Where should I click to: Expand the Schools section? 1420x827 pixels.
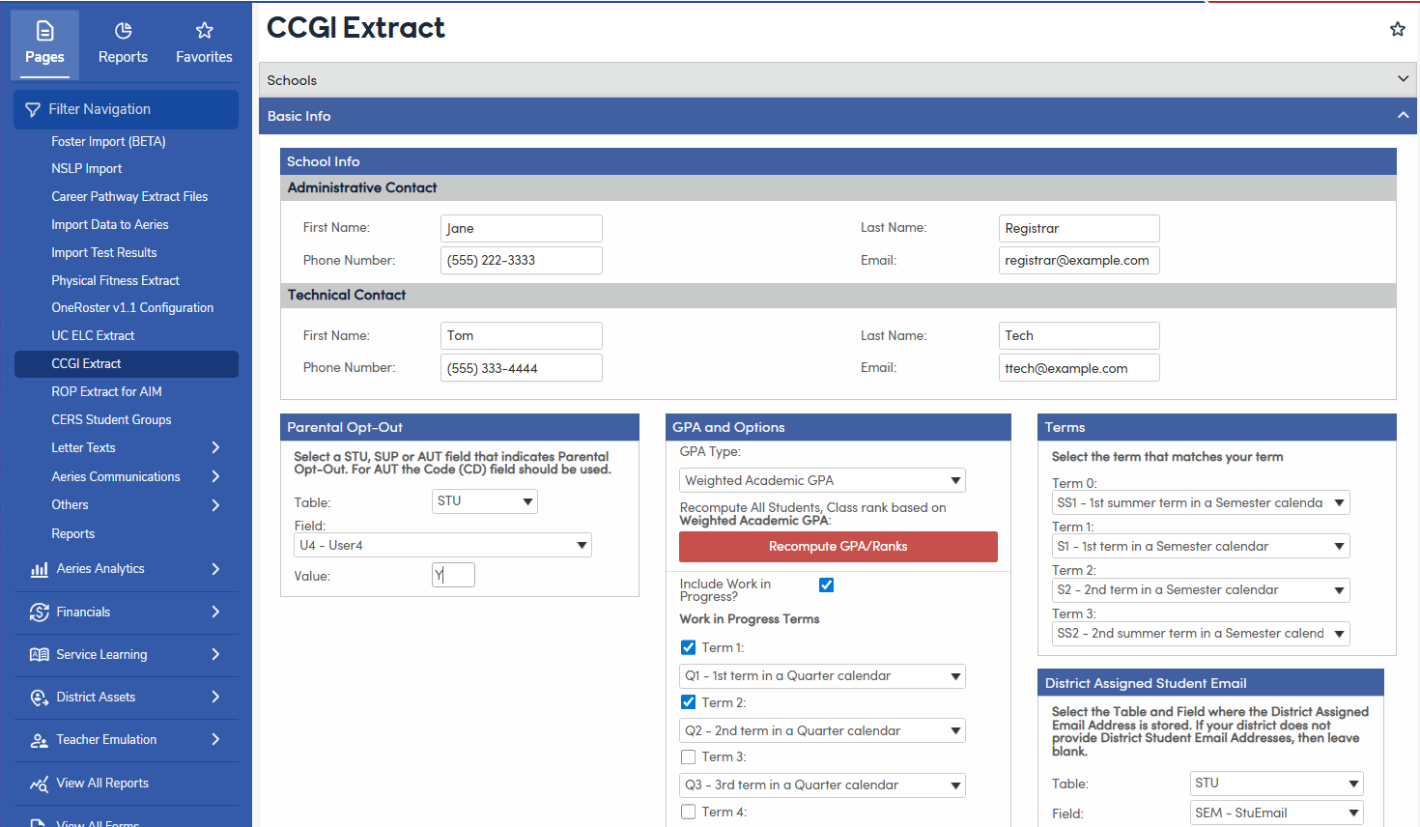point(838,79)
